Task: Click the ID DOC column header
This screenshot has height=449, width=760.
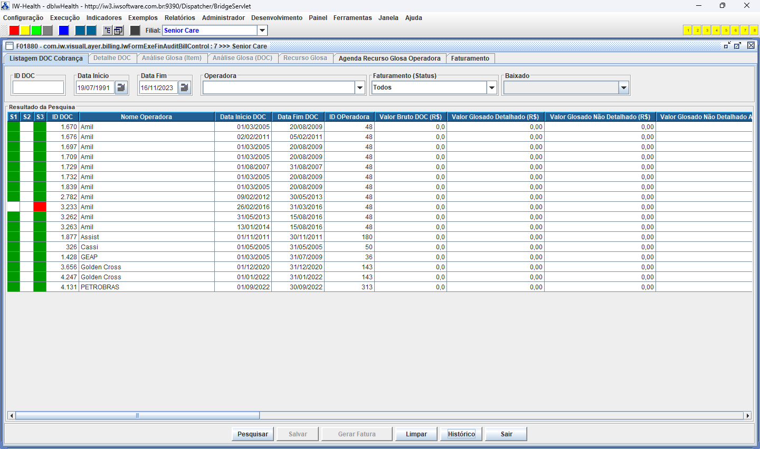Action: [62, 117]
